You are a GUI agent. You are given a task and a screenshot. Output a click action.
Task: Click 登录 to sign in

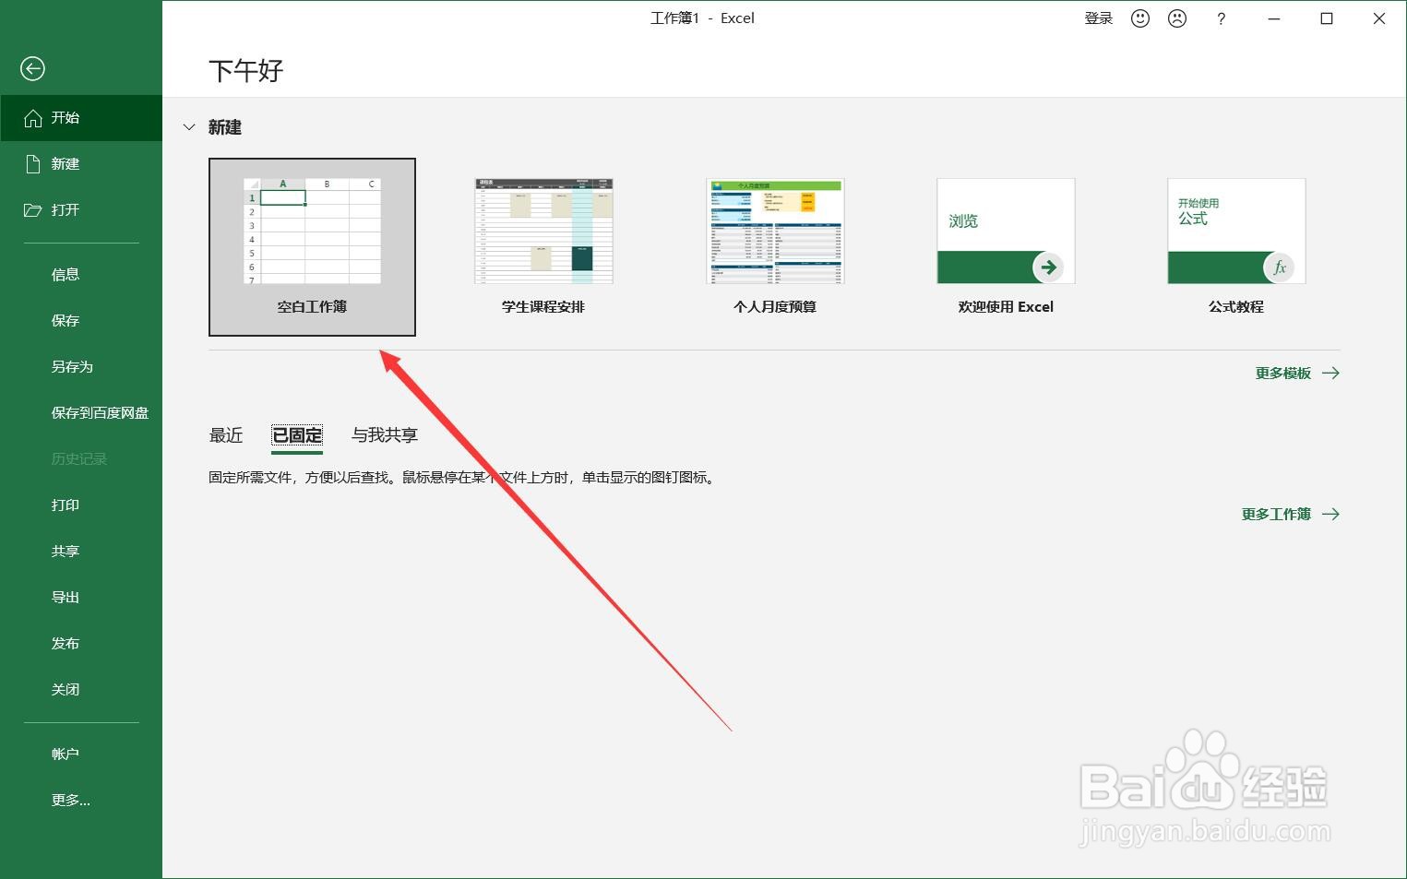[x=1099, y=18]
